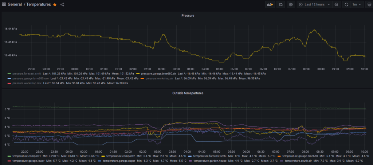Screen dimensions: 373x165
Task: Click pressure peak near 08:15 on graph
Action: [x=314, y=29]
